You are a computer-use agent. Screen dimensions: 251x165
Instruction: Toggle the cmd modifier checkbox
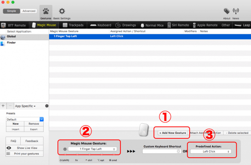pyautogui.click(x=114, y=154)
